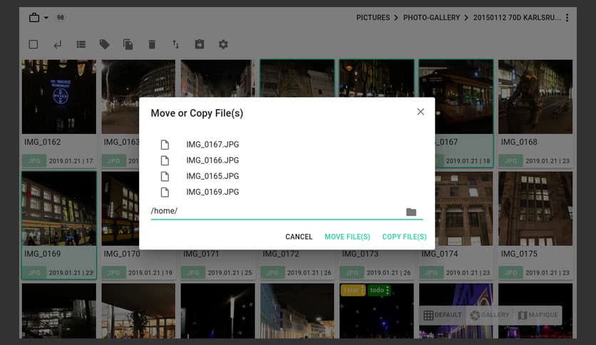Open the sort order arrows icon
This screenshot has width=596, height=345.
[x=175, y=44]
